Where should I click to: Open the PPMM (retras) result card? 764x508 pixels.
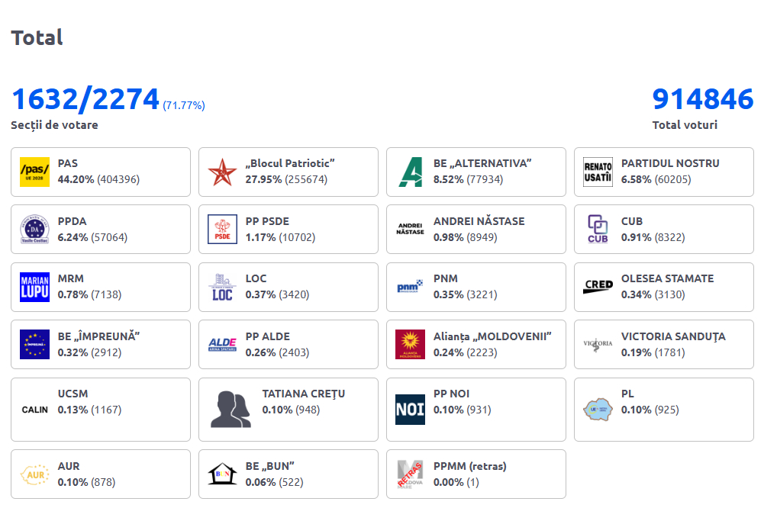pos(475,474)
